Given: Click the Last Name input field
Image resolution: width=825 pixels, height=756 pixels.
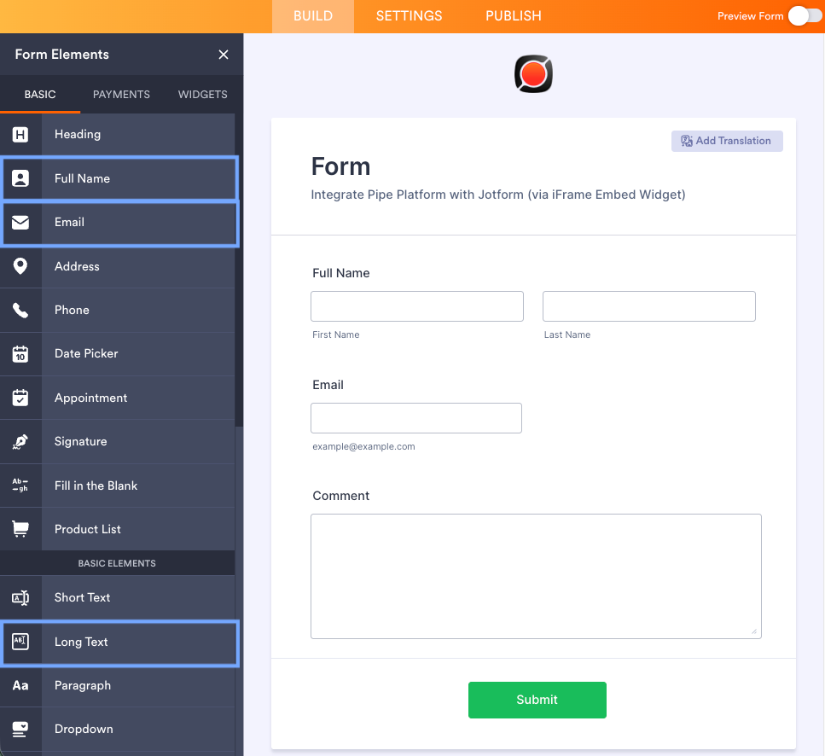Looking at the screenshot, I should click(x=648, y=306).
